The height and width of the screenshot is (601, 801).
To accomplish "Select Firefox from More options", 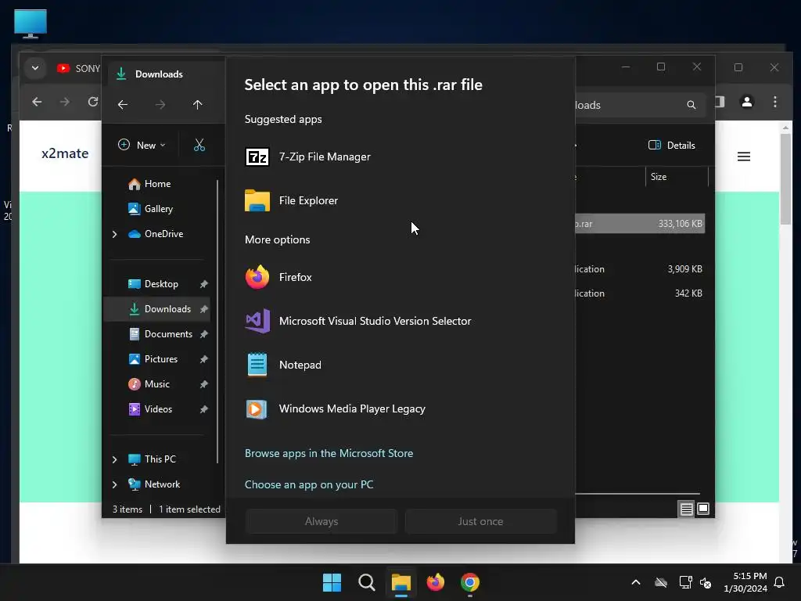I will point(400,278).
